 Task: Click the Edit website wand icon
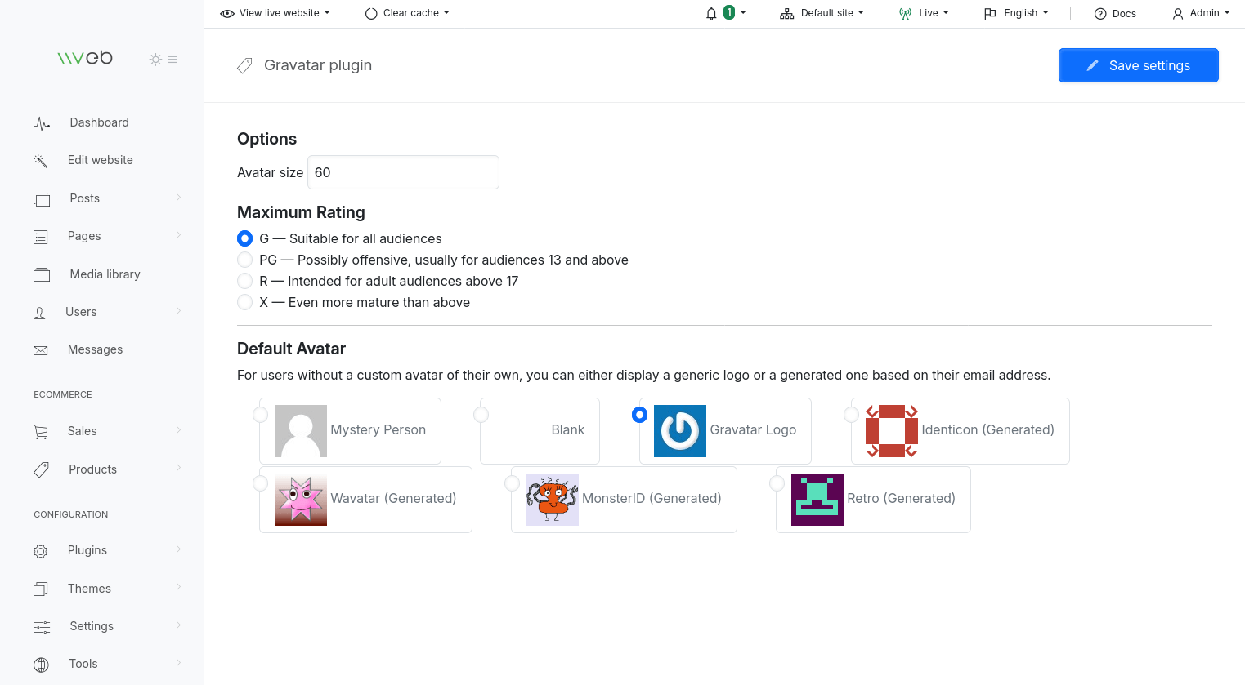(41, 160)
